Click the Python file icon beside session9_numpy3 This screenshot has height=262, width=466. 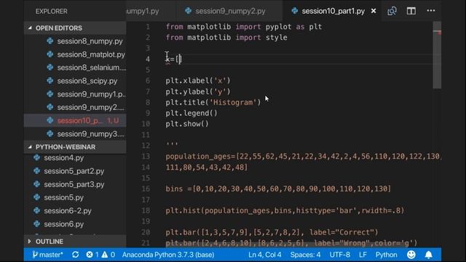point(50,133)
